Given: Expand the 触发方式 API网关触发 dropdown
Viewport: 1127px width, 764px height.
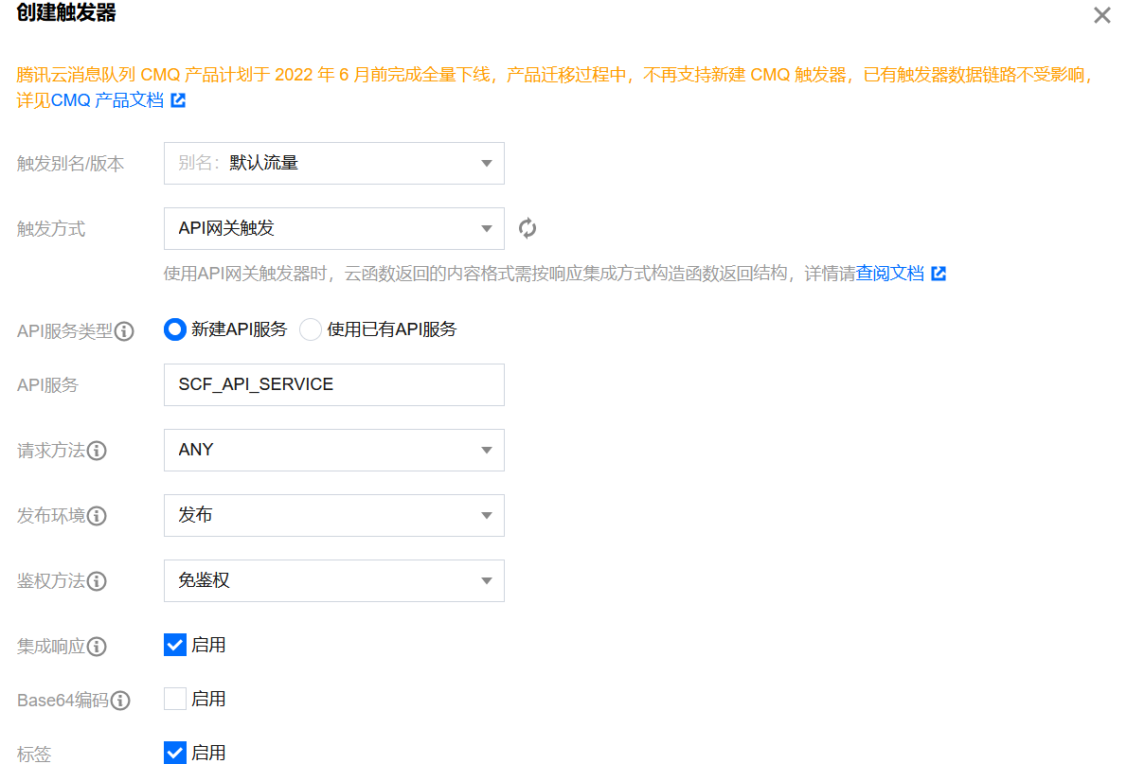Looking at the screenshot, I should pyautogui.click(x=333, y=228).
